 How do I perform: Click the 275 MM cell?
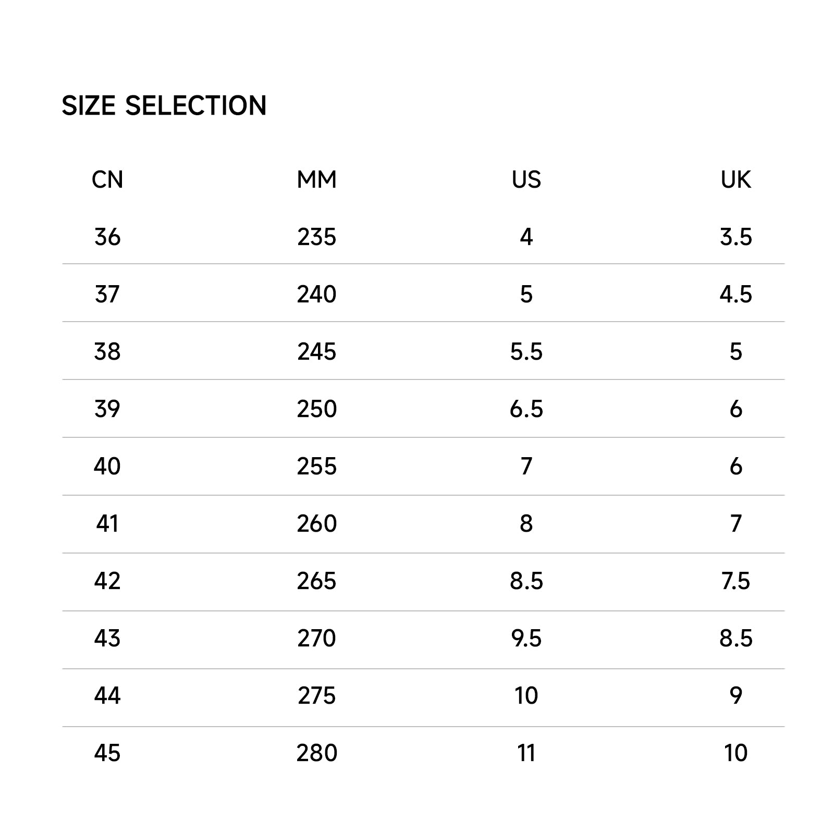click(x=317, y=696)
